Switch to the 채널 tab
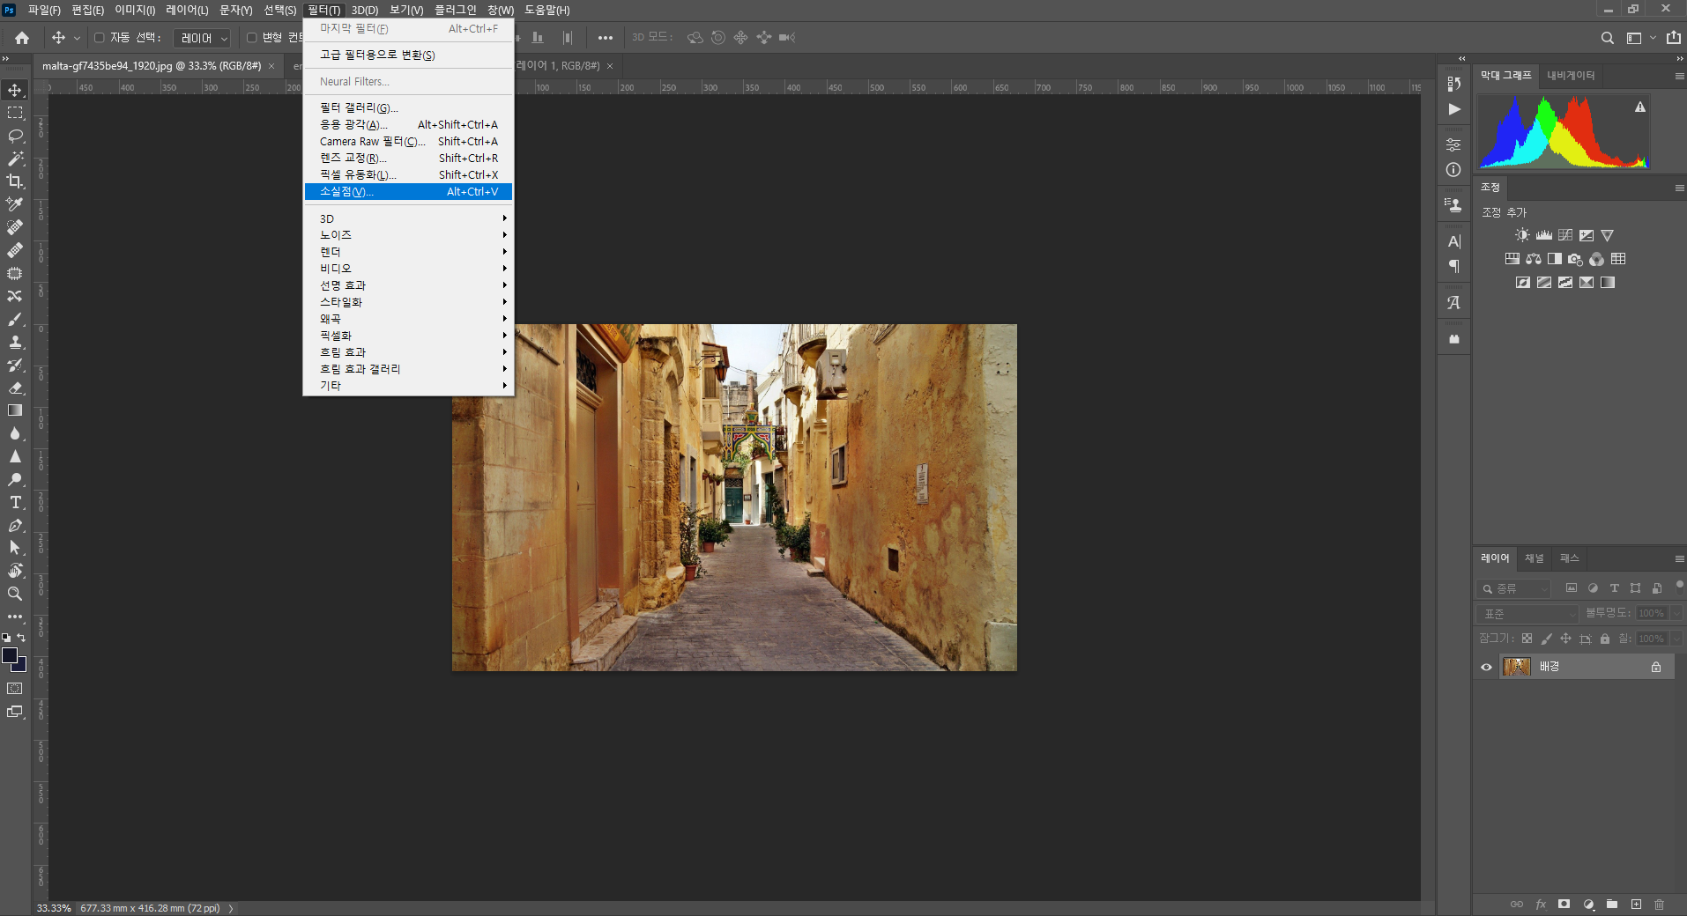The height and width of the screenshot is (916, 1687). (x=1535, y=558)
